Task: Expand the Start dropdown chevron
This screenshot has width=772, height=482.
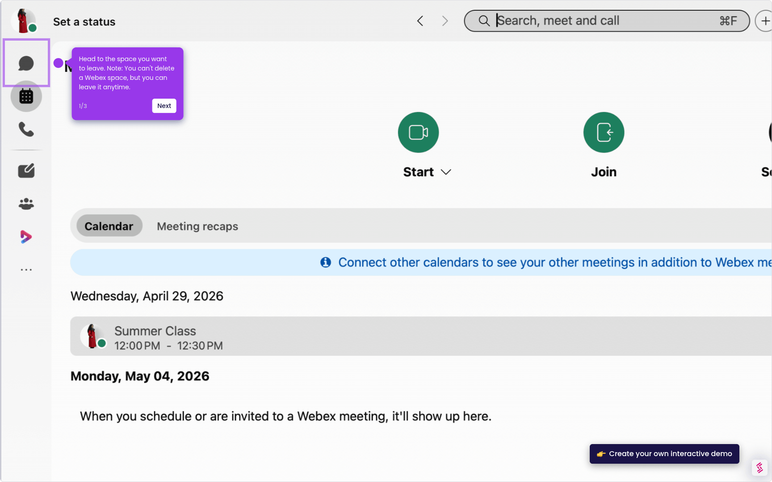Action: 446,172
